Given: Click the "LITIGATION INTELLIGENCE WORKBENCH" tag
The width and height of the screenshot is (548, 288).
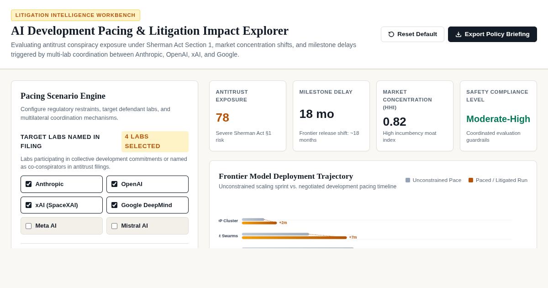Looking at the screenshot, I should (x=75, y=15).
